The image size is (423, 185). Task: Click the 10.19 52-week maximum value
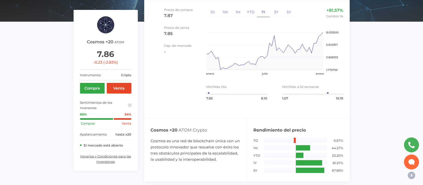(340, 98)
